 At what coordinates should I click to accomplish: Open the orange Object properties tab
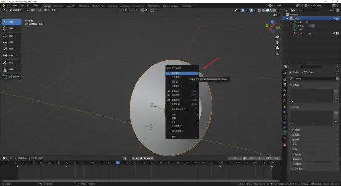point(285,107)
